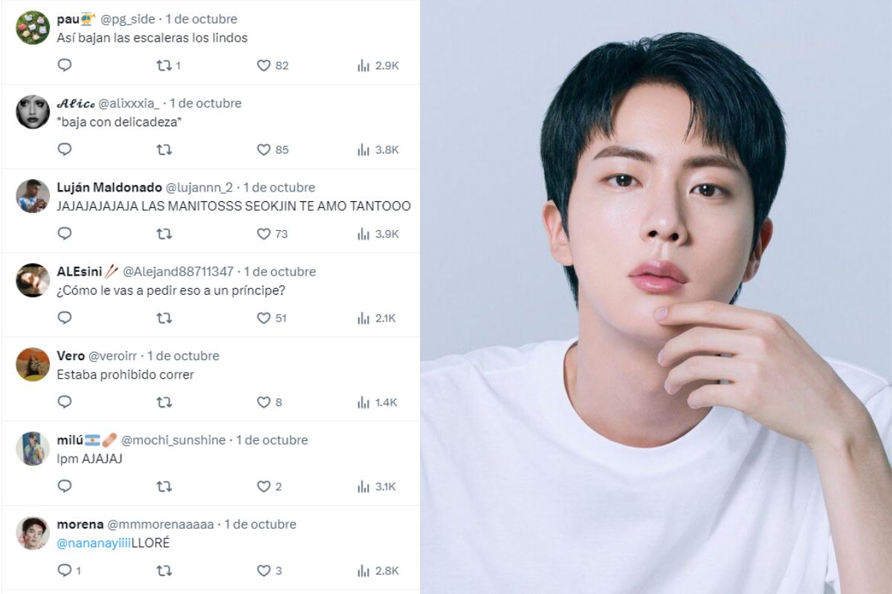Open Luján Maldonado's profile name
The height and width of the screenshot is (594, 892).
109,187
